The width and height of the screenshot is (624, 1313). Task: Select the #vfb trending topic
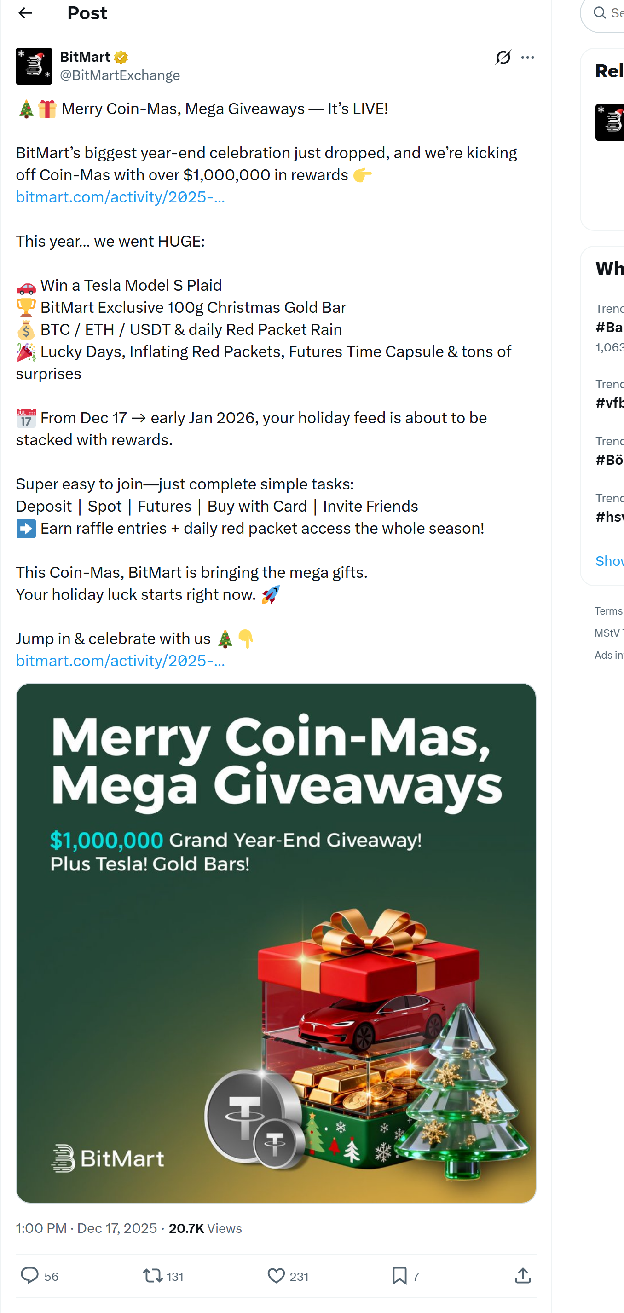pyautogui.click(x=610, y=402)
